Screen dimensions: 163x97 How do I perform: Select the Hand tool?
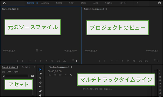(40, 95)
